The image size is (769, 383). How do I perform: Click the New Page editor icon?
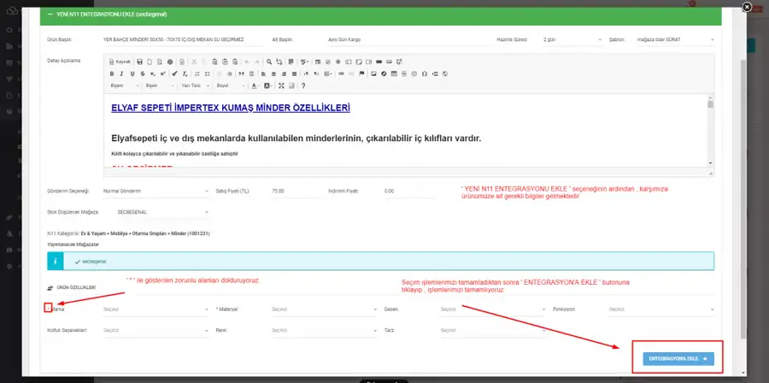click(x=150, y=62)
